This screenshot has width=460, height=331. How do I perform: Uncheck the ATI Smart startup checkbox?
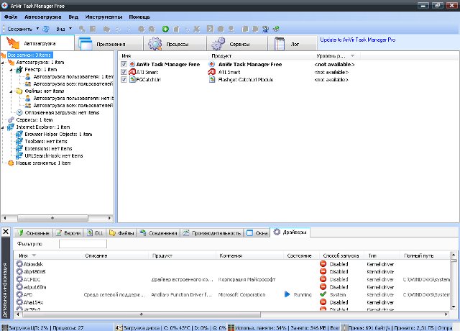(124, 72)
